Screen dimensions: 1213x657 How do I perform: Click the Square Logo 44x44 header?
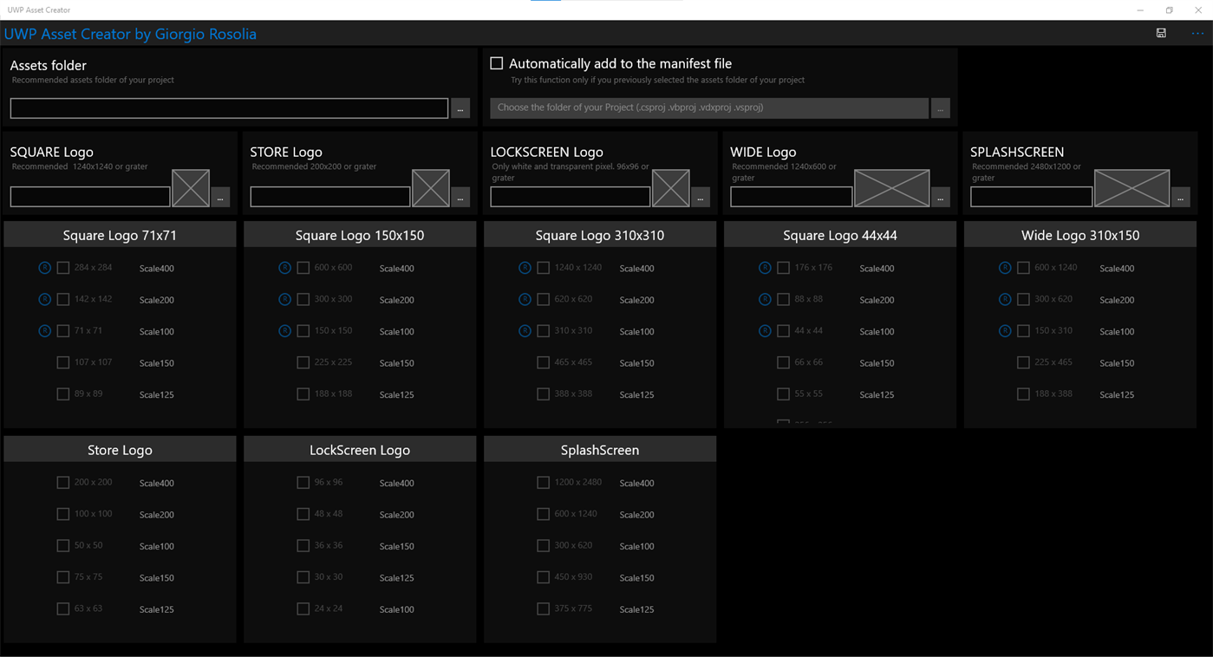(x=840, y=235)
